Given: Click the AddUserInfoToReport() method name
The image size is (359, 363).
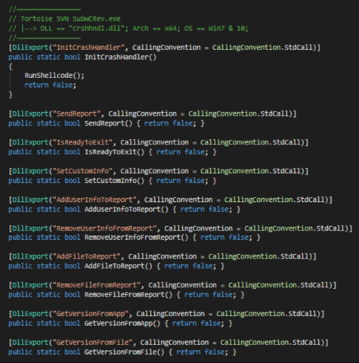Looking at the screenshot, I should click(126, 209).
